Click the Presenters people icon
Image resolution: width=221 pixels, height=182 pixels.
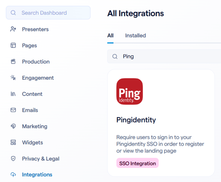coord(13,29)
